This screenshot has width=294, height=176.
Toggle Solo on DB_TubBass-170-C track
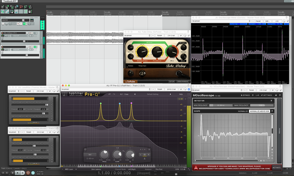32,33
